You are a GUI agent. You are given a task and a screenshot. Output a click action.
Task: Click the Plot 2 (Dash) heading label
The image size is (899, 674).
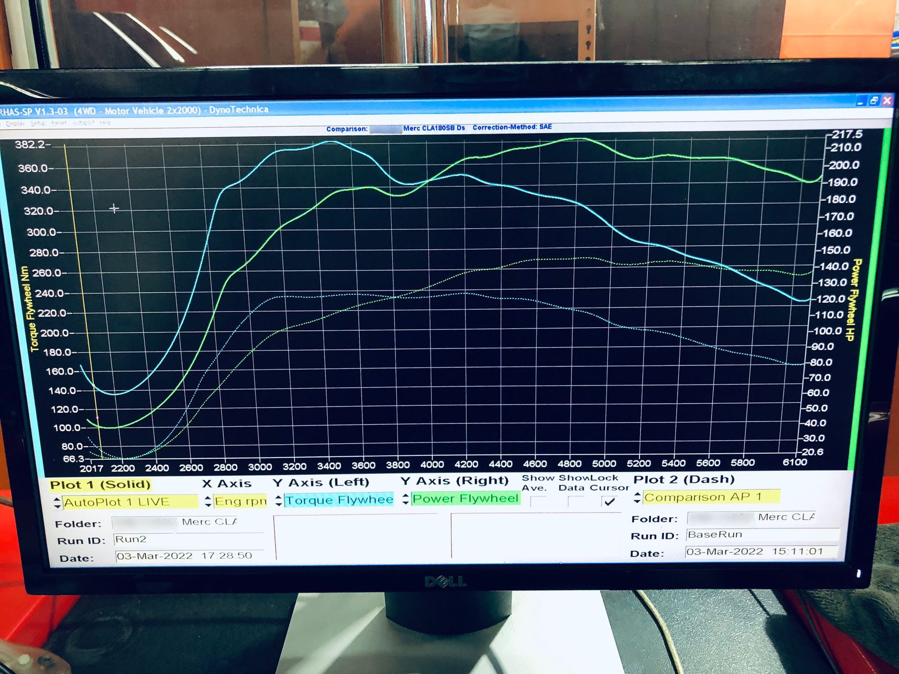[x=684, y=480]
